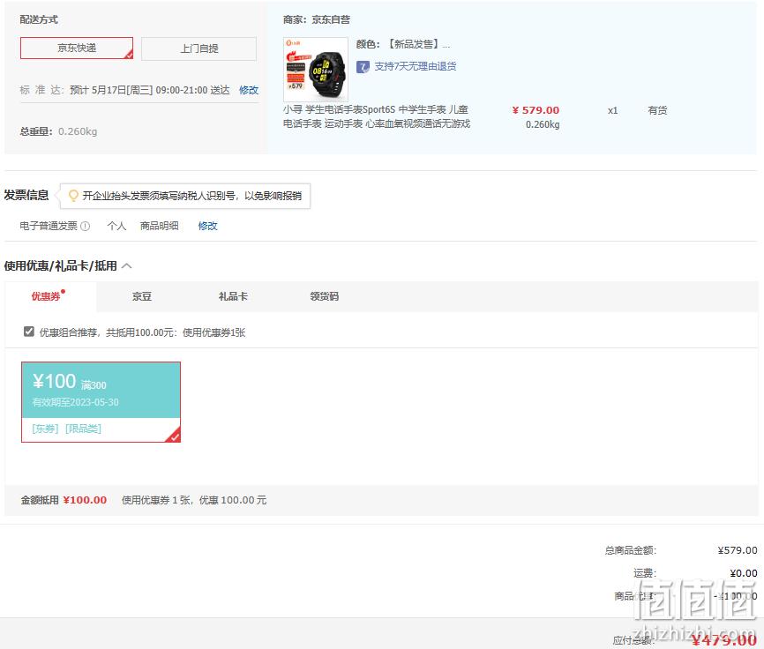Click info icon beside 电子普通发票

click(x=86, y=226)
